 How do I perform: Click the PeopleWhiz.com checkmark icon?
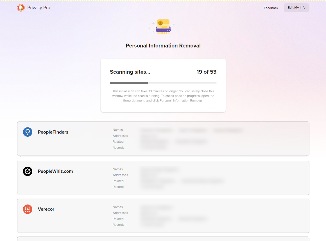pos(28,171)
